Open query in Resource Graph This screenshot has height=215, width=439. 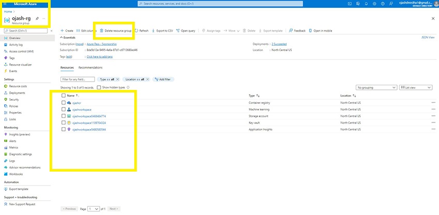(185, 30)
